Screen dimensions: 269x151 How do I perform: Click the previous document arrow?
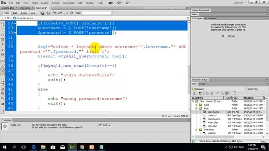(x=3, y=18)
